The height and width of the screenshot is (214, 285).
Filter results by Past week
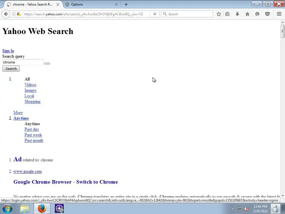click(x=33, y=135)
